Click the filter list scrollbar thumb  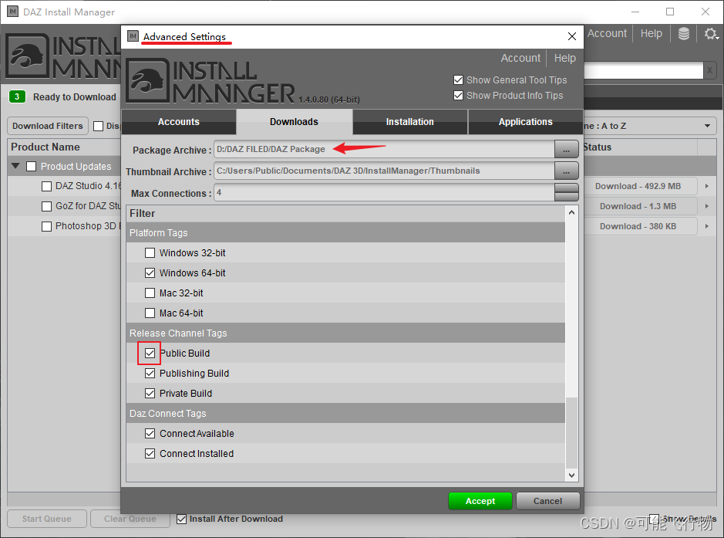[571, 432]
